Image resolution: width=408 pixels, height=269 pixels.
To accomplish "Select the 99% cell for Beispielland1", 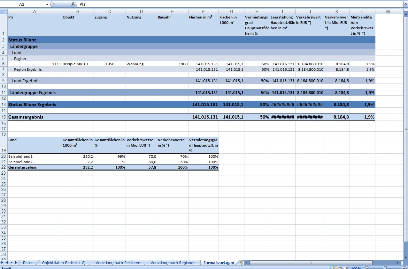I will (110, 156).
